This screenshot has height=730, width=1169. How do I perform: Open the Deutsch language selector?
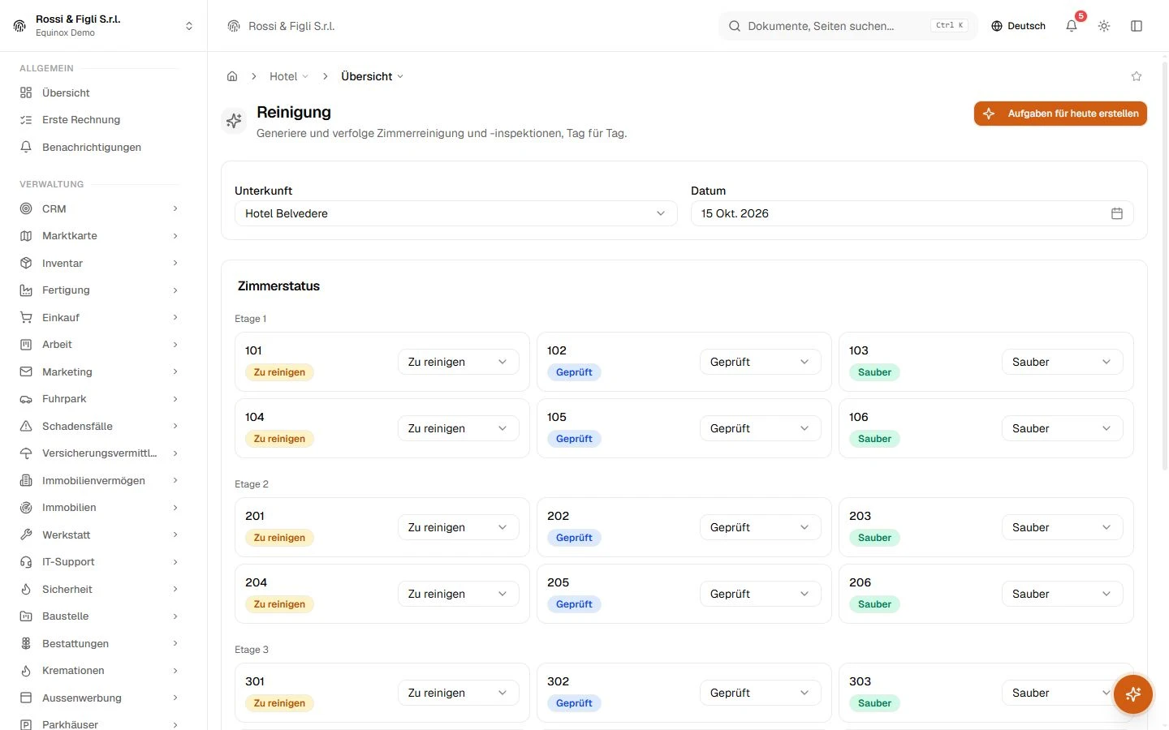point(1018,26)
